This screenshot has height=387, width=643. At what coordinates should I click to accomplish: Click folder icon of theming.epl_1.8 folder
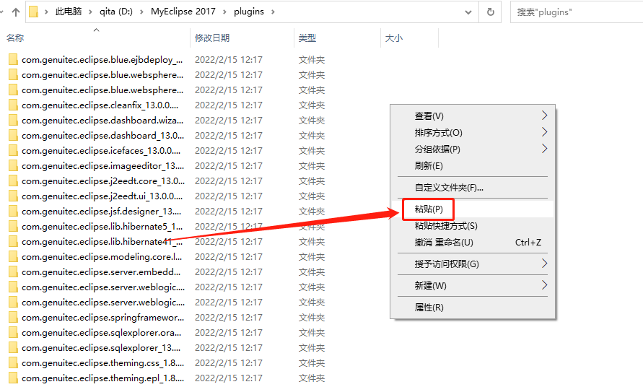13,378
